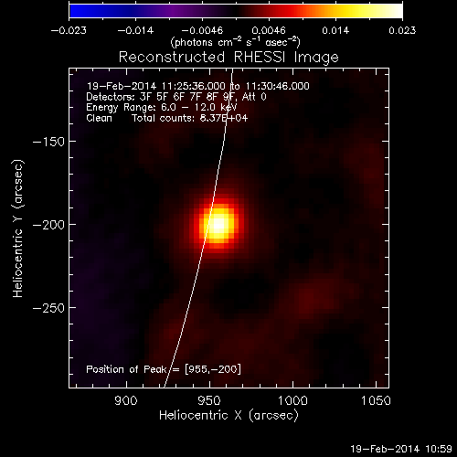
Task: Click the Heliocentric Y axis label
Action: coord(18,228)
